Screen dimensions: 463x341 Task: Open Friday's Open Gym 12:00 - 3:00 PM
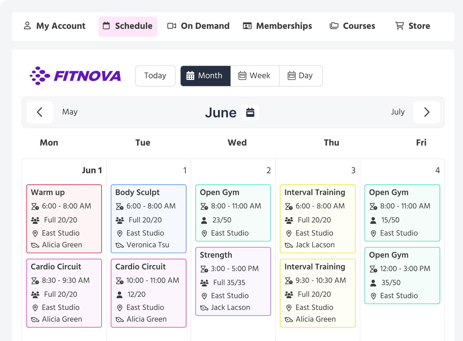pos(402,275)
